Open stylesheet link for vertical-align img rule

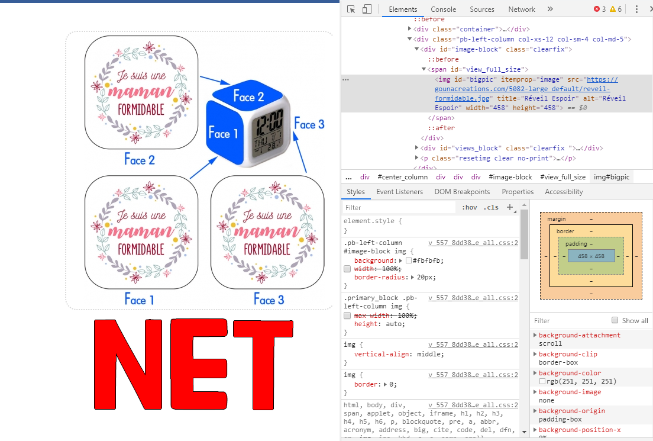[x=473, y=345]
